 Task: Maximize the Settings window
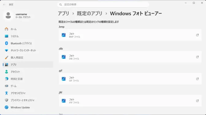pyautogui.click(x=194, y=3)
